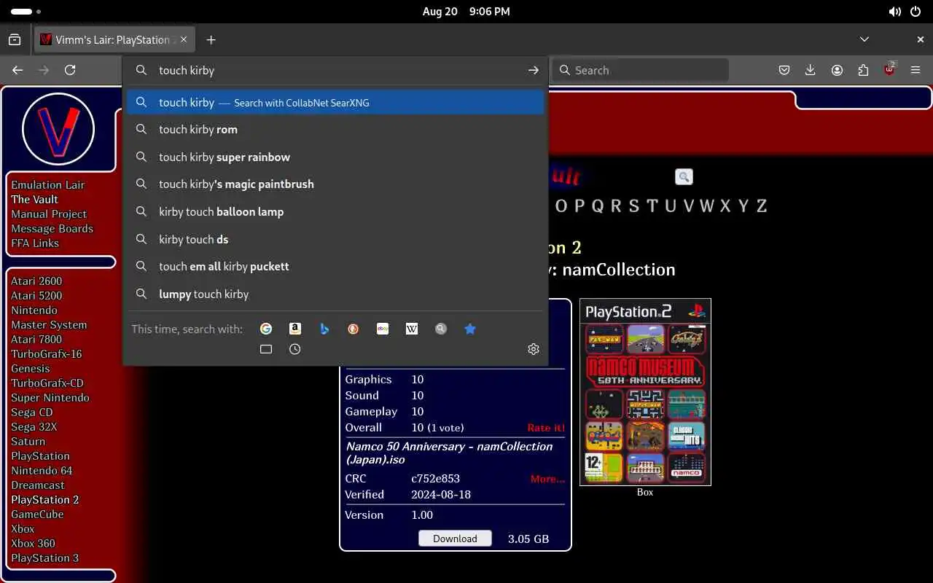Search with Bing one-off engine icon

tap(324, 329)
